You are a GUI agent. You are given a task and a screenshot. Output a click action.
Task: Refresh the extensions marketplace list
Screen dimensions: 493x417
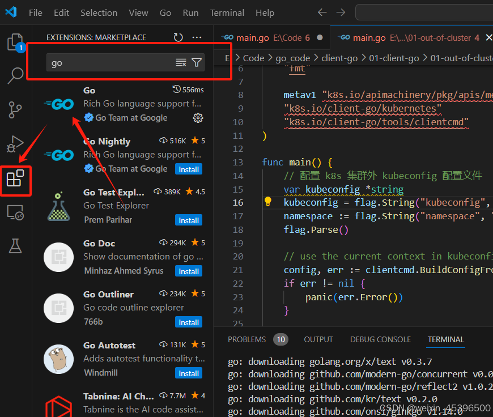tap(178, 37)
